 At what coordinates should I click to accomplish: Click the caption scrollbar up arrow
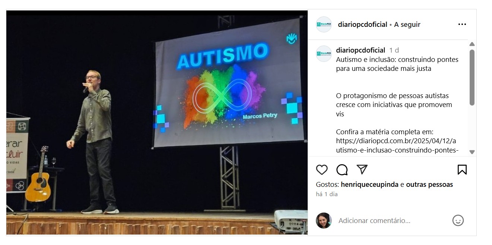point(472,44)
